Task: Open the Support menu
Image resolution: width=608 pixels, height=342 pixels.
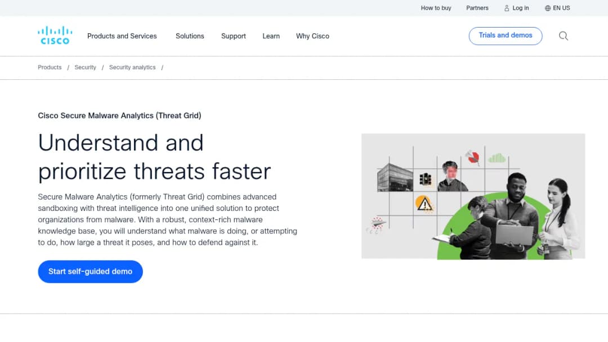Action: click(x=234, y=36)
